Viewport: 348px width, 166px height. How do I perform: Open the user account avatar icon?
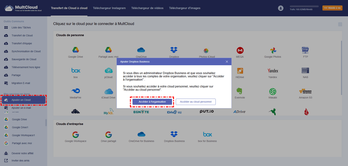click(x=280, y=8)
